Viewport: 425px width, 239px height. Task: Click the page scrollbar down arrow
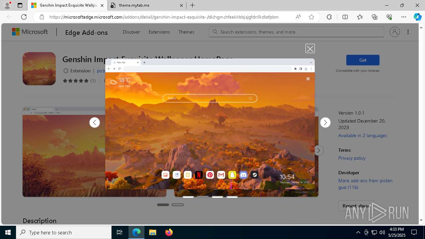tap(421, 220)
